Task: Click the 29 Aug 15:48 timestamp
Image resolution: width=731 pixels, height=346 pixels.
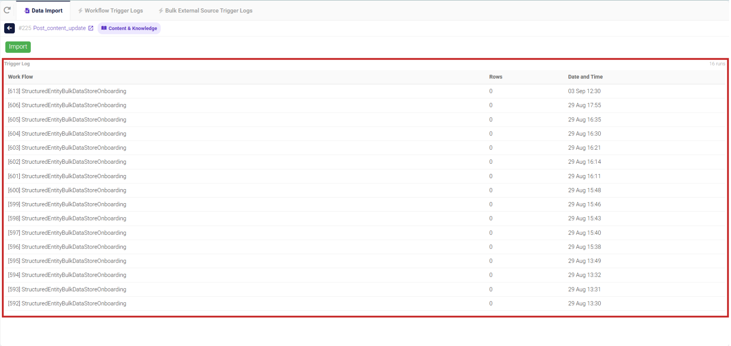Action: tap(584, 190)
